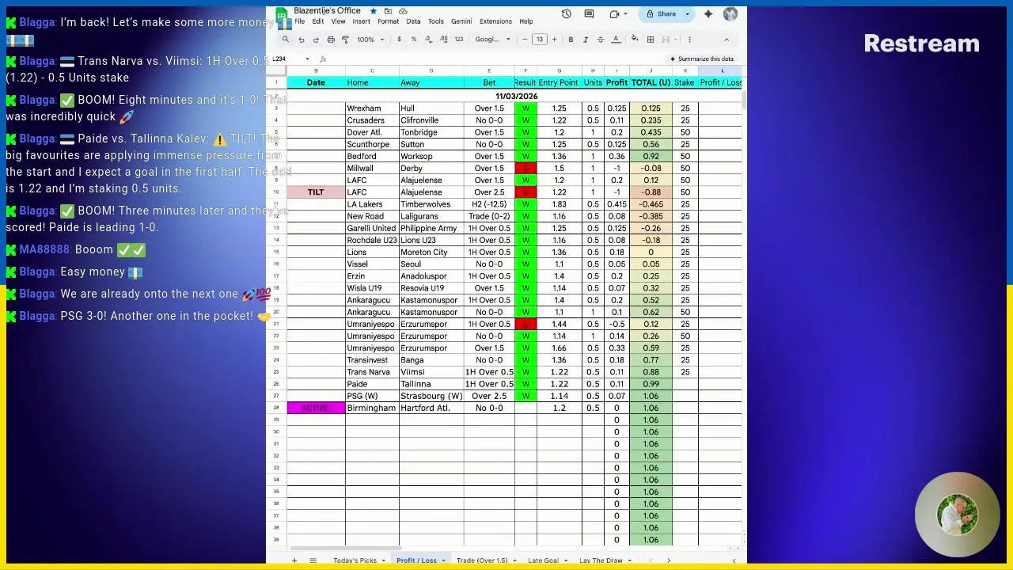Viewport: 1013px width, 570px height.
Task: Select the red result cell for Millwall
Action: 525,169
